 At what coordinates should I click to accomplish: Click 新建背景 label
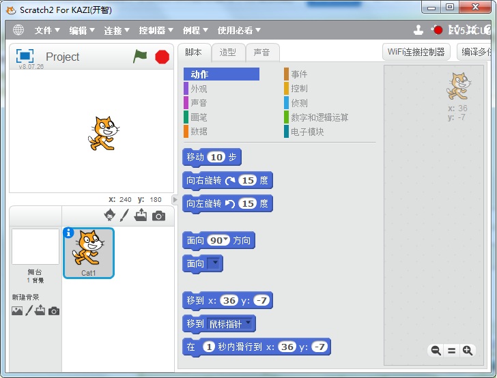pyautogui.click(x=26, y=297)
